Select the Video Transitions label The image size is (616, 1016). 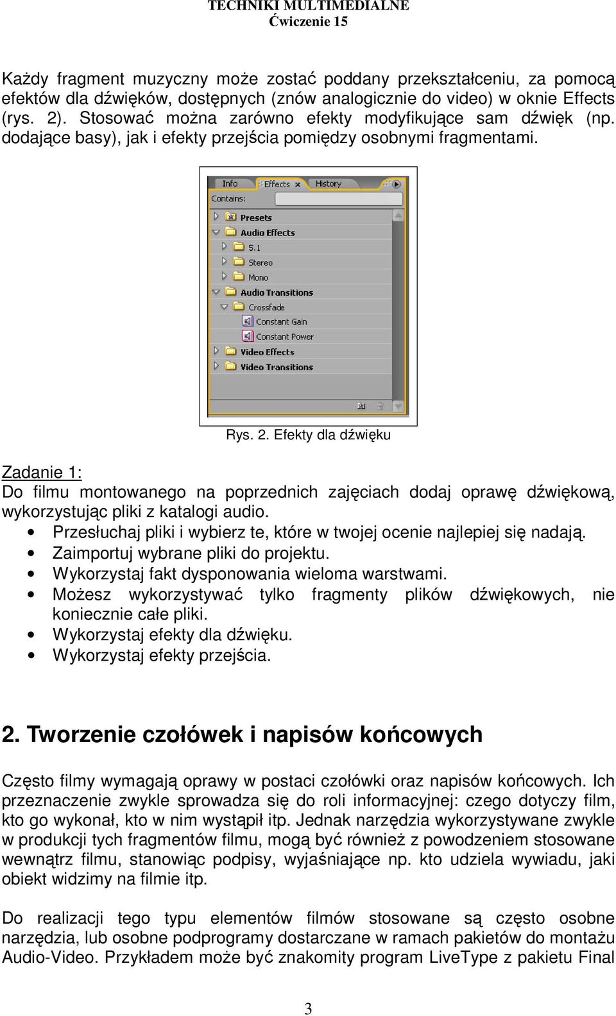277,368
